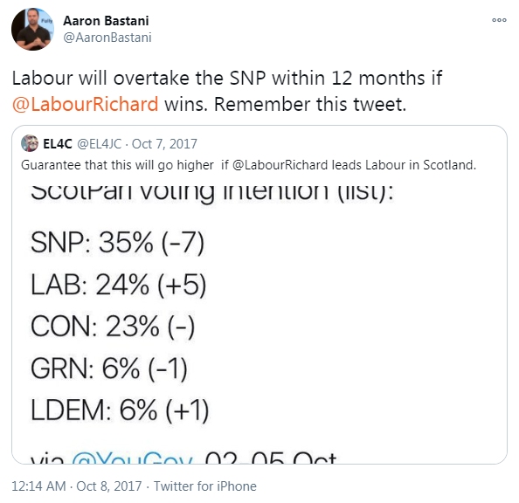The width and height of the screenshot is (519, 503).
Task: Open the 12:14 AM timestamp
Action: [38, 486]
